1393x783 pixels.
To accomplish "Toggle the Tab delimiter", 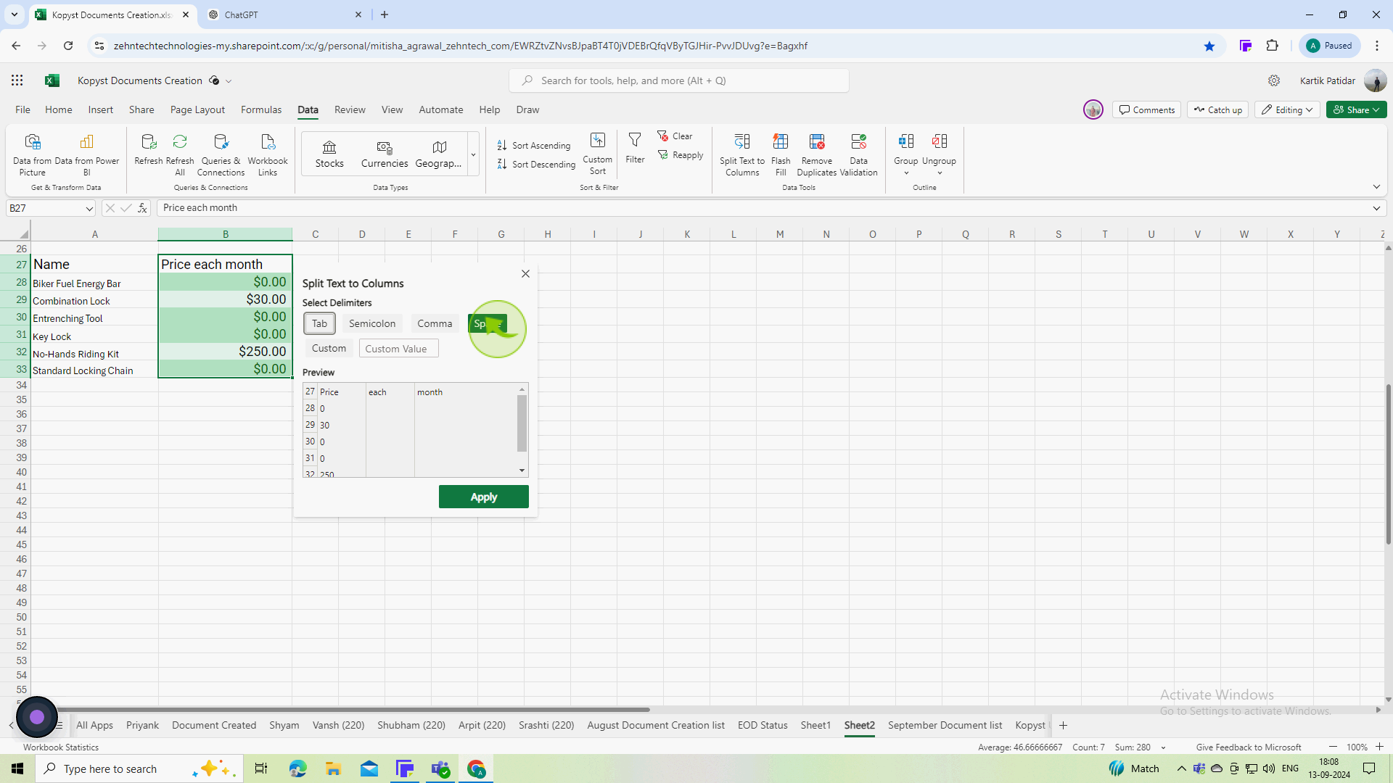I will (x=319, y=323).
